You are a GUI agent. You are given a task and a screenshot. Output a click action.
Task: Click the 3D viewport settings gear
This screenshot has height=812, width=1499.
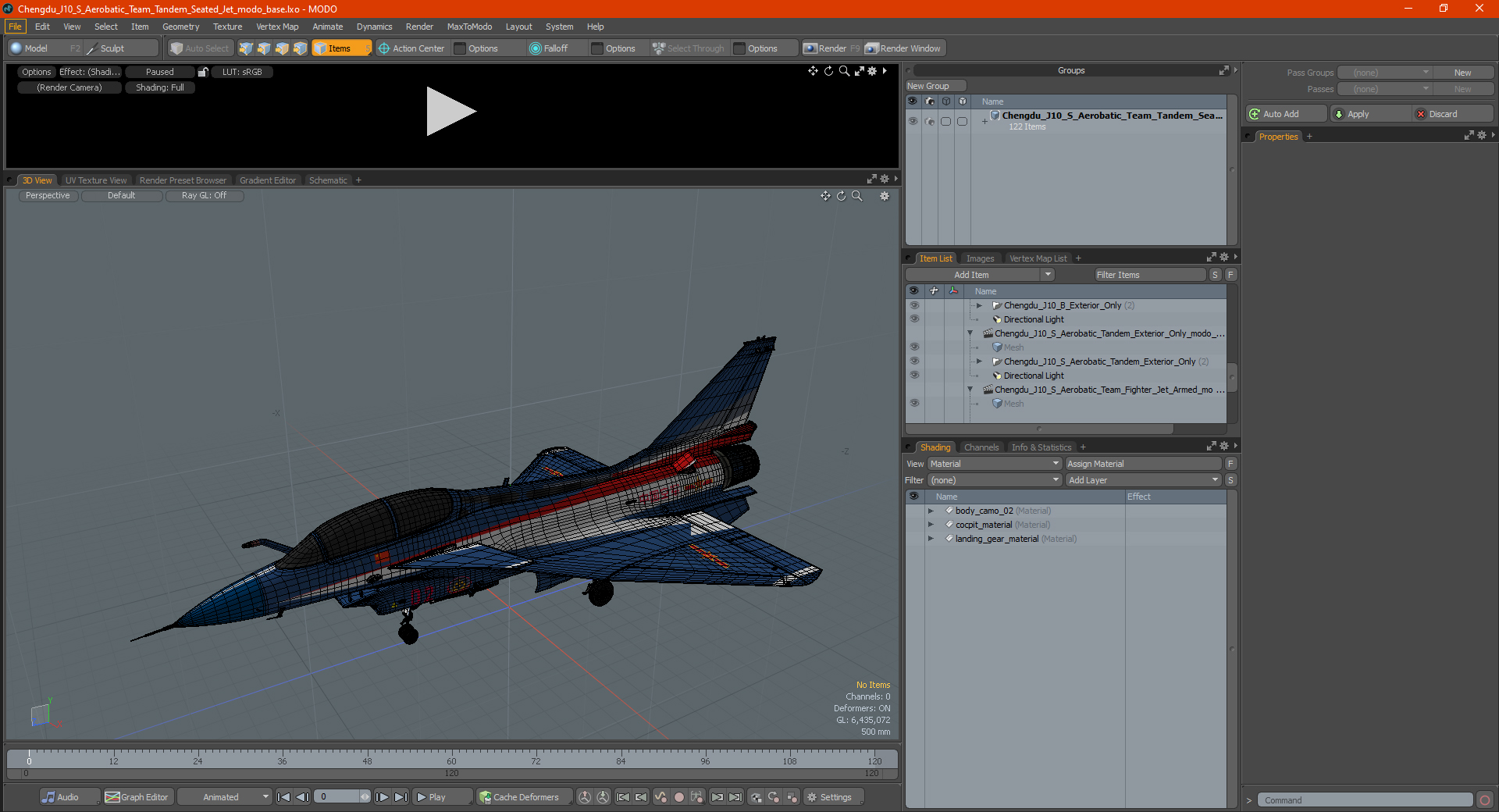coord(885,196)
